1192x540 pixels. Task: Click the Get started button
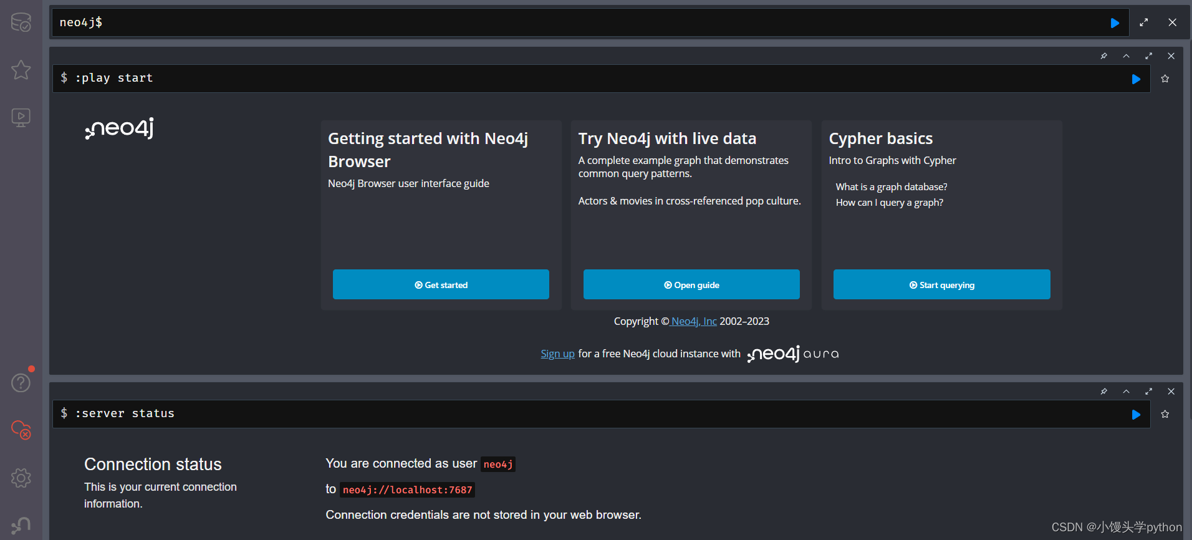tap(441, 284)
